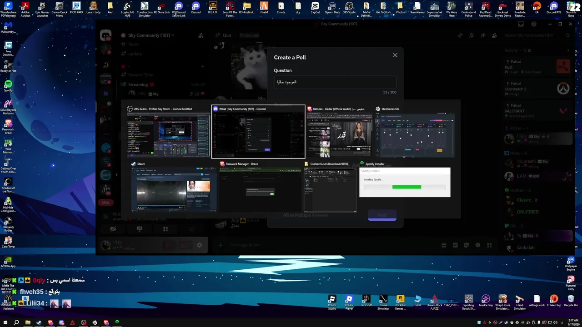
Task: Open It Takes Two desktop shortcut
Action: [554, 300]
